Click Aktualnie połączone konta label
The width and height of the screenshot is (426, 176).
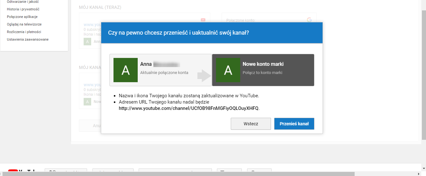(164, 72)
